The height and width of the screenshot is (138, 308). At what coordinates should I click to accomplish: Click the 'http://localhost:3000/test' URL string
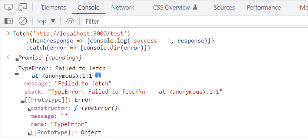[x=80, y=34]
